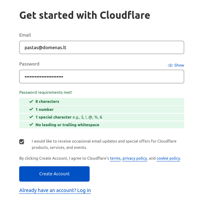219x206 pixels.
Task: Focus the Password input field
Action: pyautogui.click(x=101, y=77)
